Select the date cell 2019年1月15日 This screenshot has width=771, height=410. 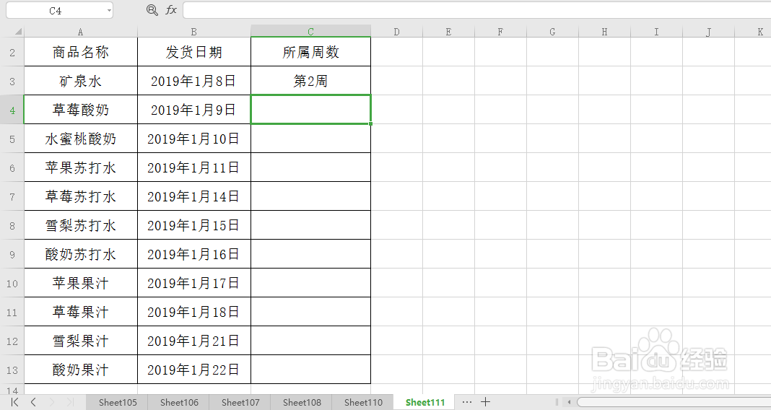point(193,225)
